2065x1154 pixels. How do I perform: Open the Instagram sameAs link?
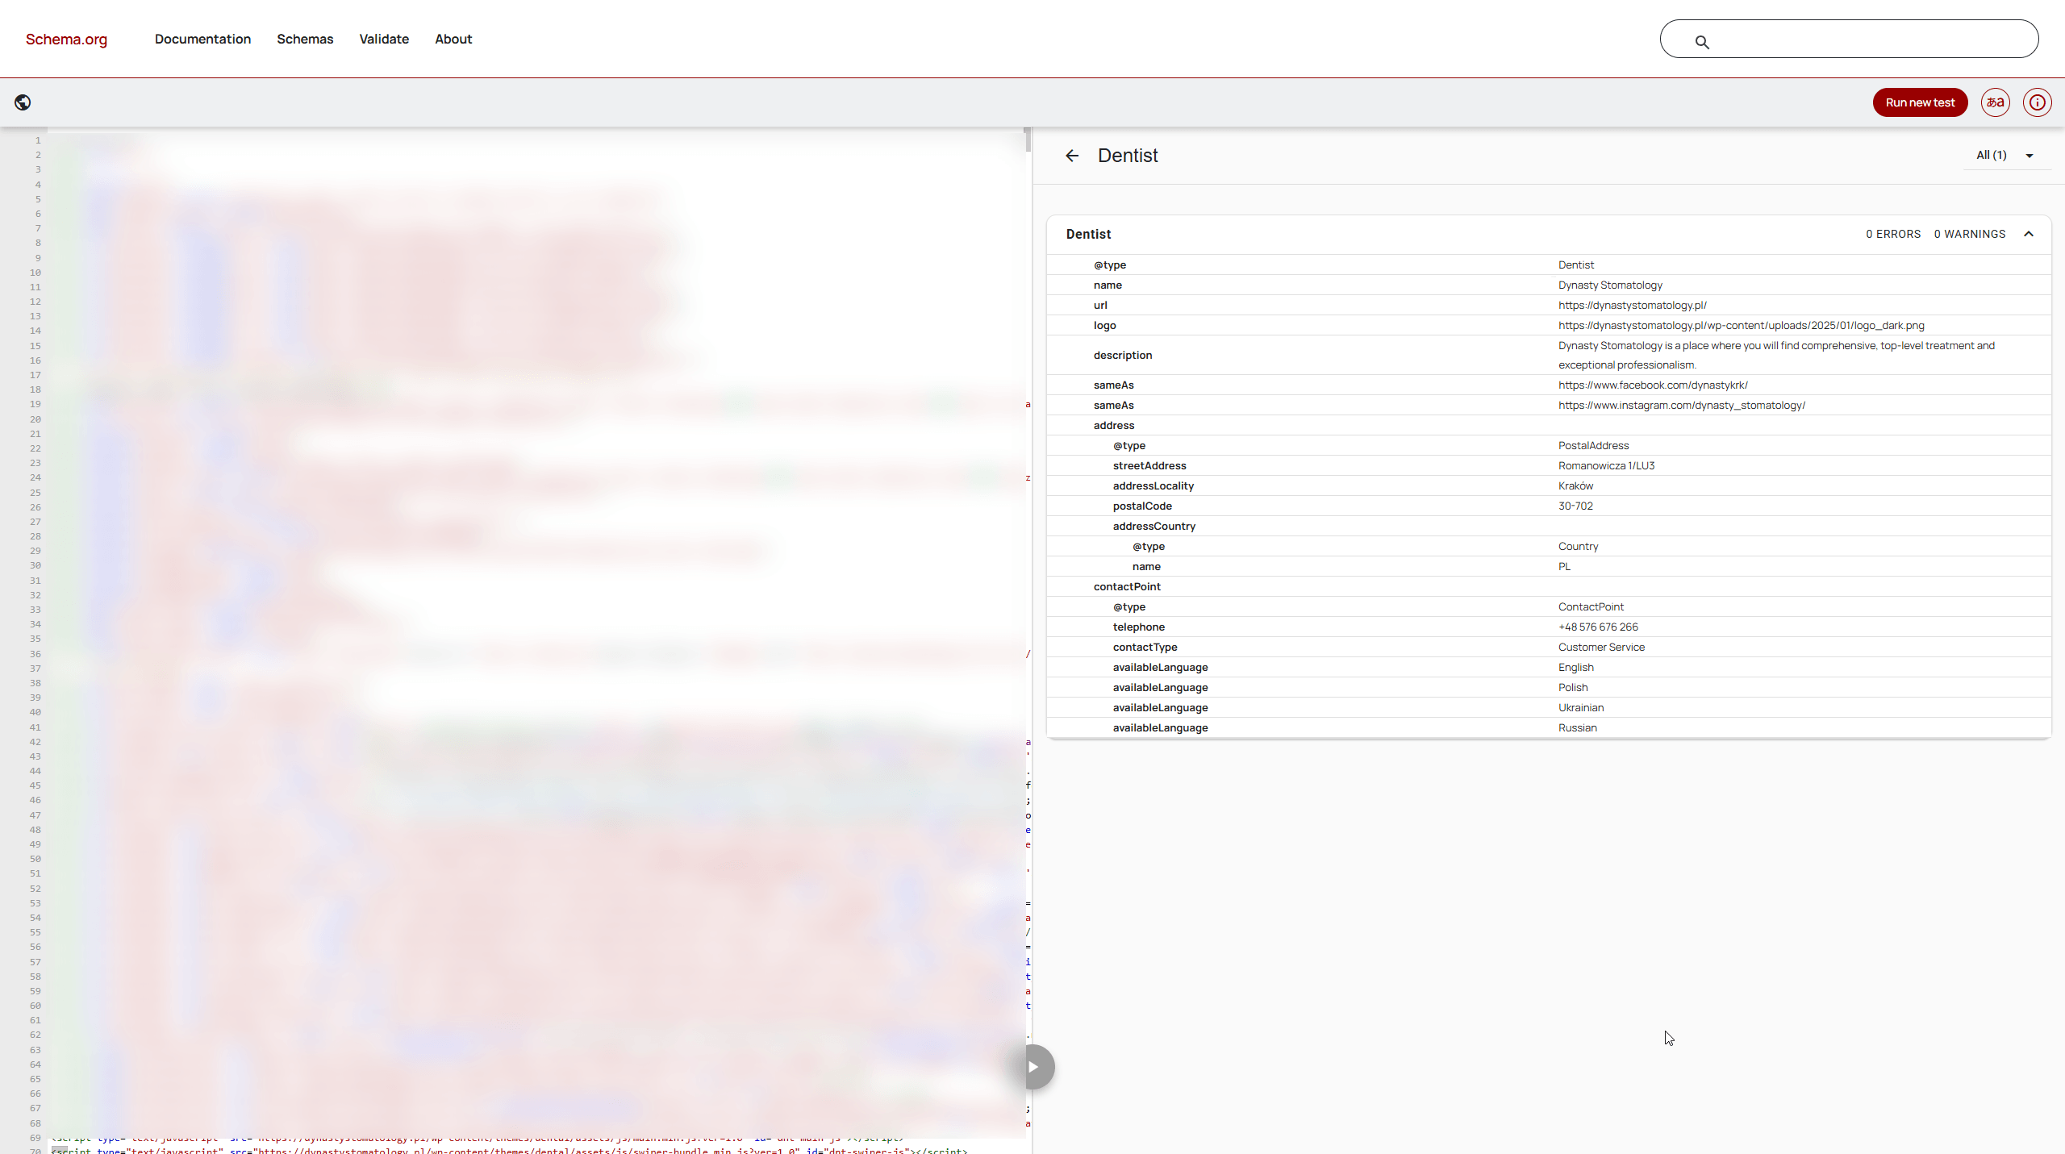click(x=1682, y=405)
